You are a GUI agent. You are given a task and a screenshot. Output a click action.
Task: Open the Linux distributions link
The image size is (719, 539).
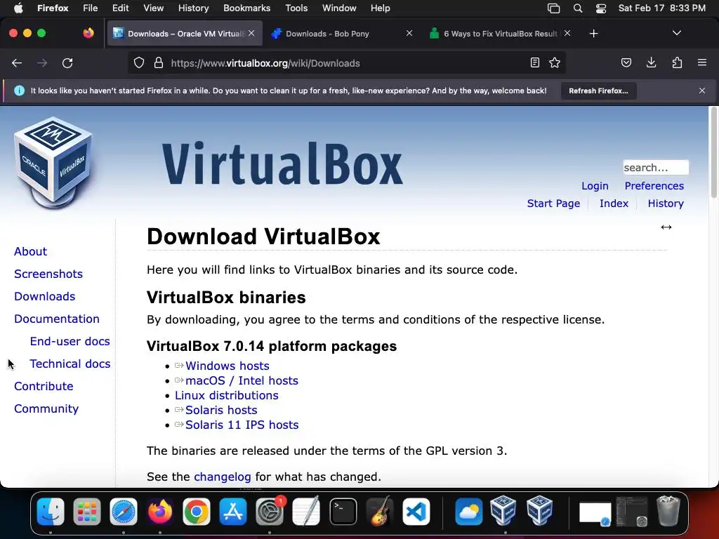227,395
